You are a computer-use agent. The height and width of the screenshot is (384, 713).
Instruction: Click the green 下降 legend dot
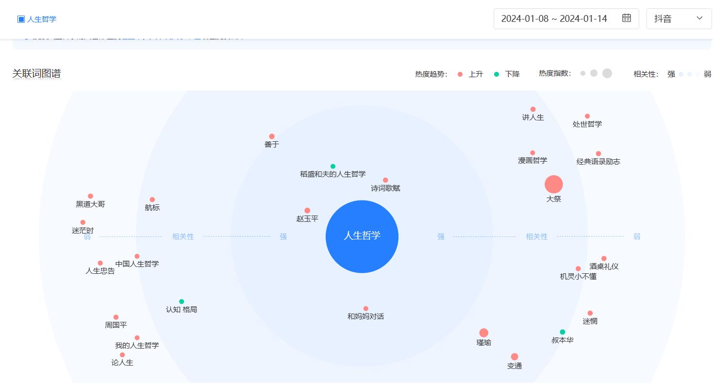tap(496, 74)
